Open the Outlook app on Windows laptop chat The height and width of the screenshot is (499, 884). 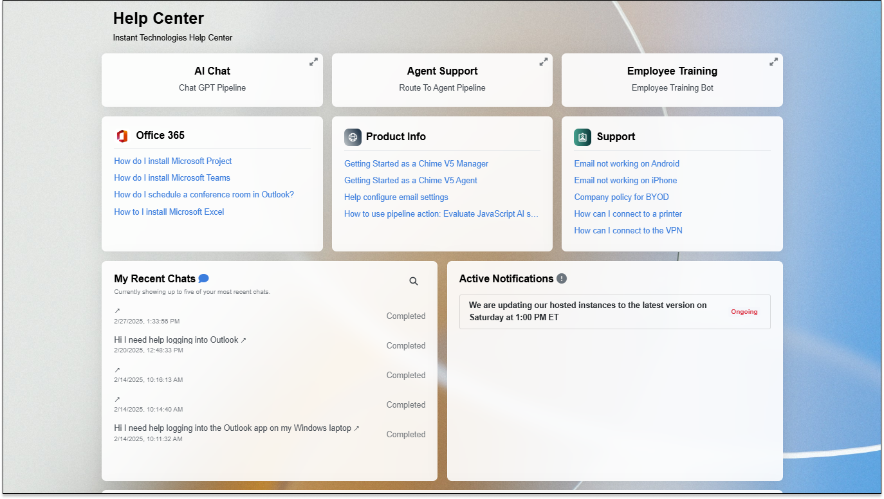point(237,428)
